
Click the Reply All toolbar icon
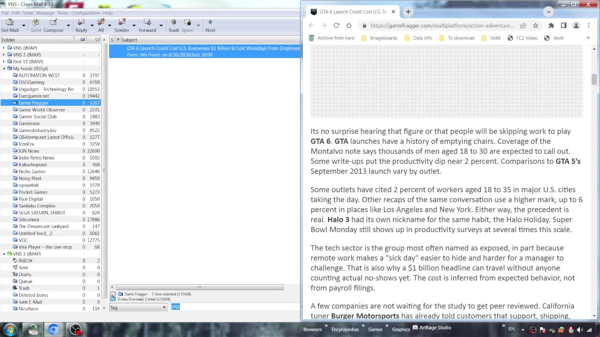pyautogui.click(x=101, y=25)
